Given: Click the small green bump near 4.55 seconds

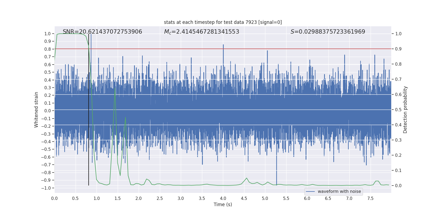Looking at the screenshot, I should click(247, 178).
